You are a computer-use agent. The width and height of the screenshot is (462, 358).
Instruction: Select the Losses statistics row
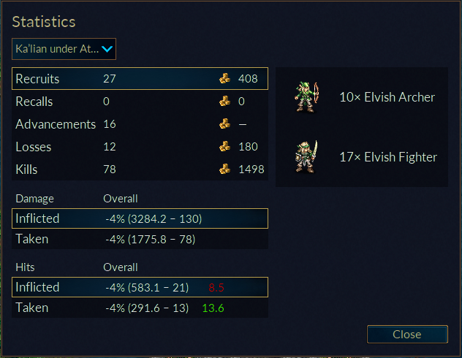[x=140, y=147]
